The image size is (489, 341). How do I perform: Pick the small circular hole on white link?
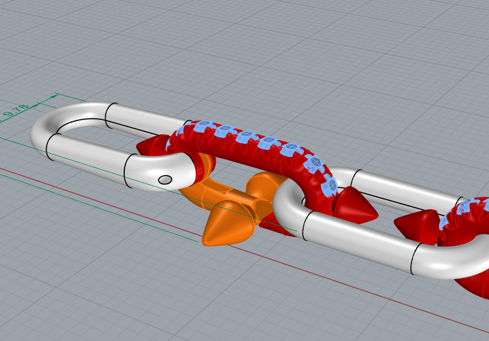tap(165, 180)
